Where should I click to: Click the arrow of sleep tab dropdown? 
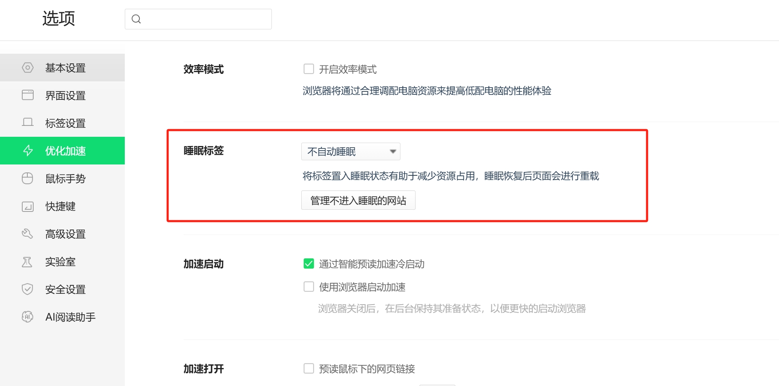pyautogui.click(x=393, y=151)
